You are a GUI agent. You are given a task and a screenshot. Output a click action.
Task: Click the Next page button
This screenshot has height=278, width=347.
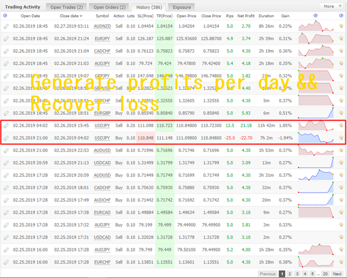(337, 274)
